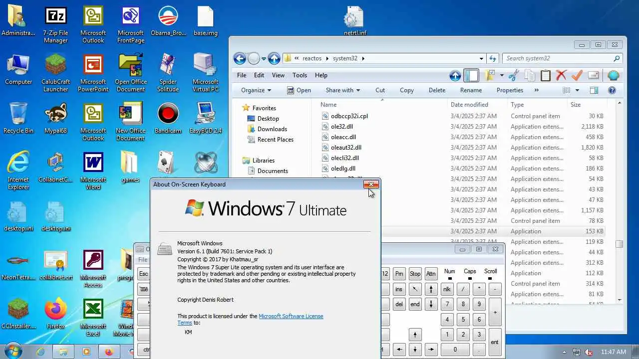Screen dimensions: 639x359
Task: Open the folder options icon dropdown arrow
Action: [x=501, y=76]
